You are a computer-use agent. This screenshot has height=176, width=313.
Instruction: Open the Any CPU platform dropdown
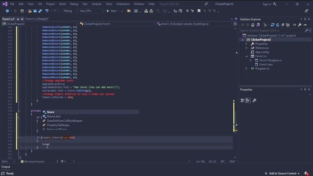pyautogui.click(x=91, y=11)
